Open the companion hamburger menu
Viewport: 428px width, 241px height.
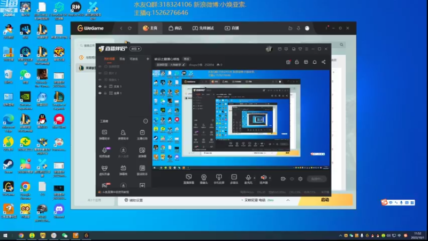coord(307,49)
